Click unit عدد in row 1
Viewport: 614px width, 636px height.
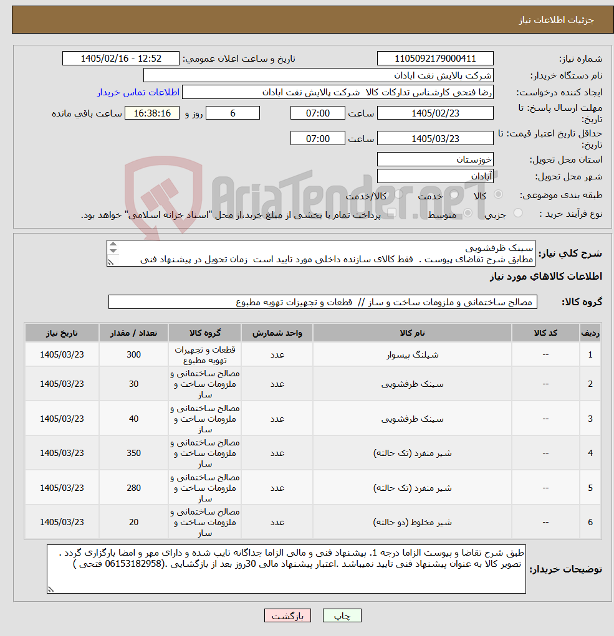coord(277,355)
